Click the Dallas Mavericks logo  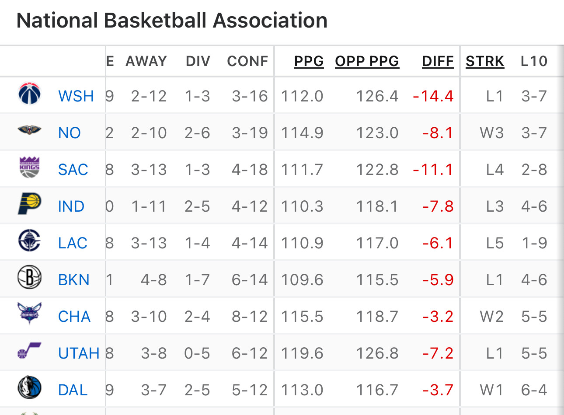[29, 388]
